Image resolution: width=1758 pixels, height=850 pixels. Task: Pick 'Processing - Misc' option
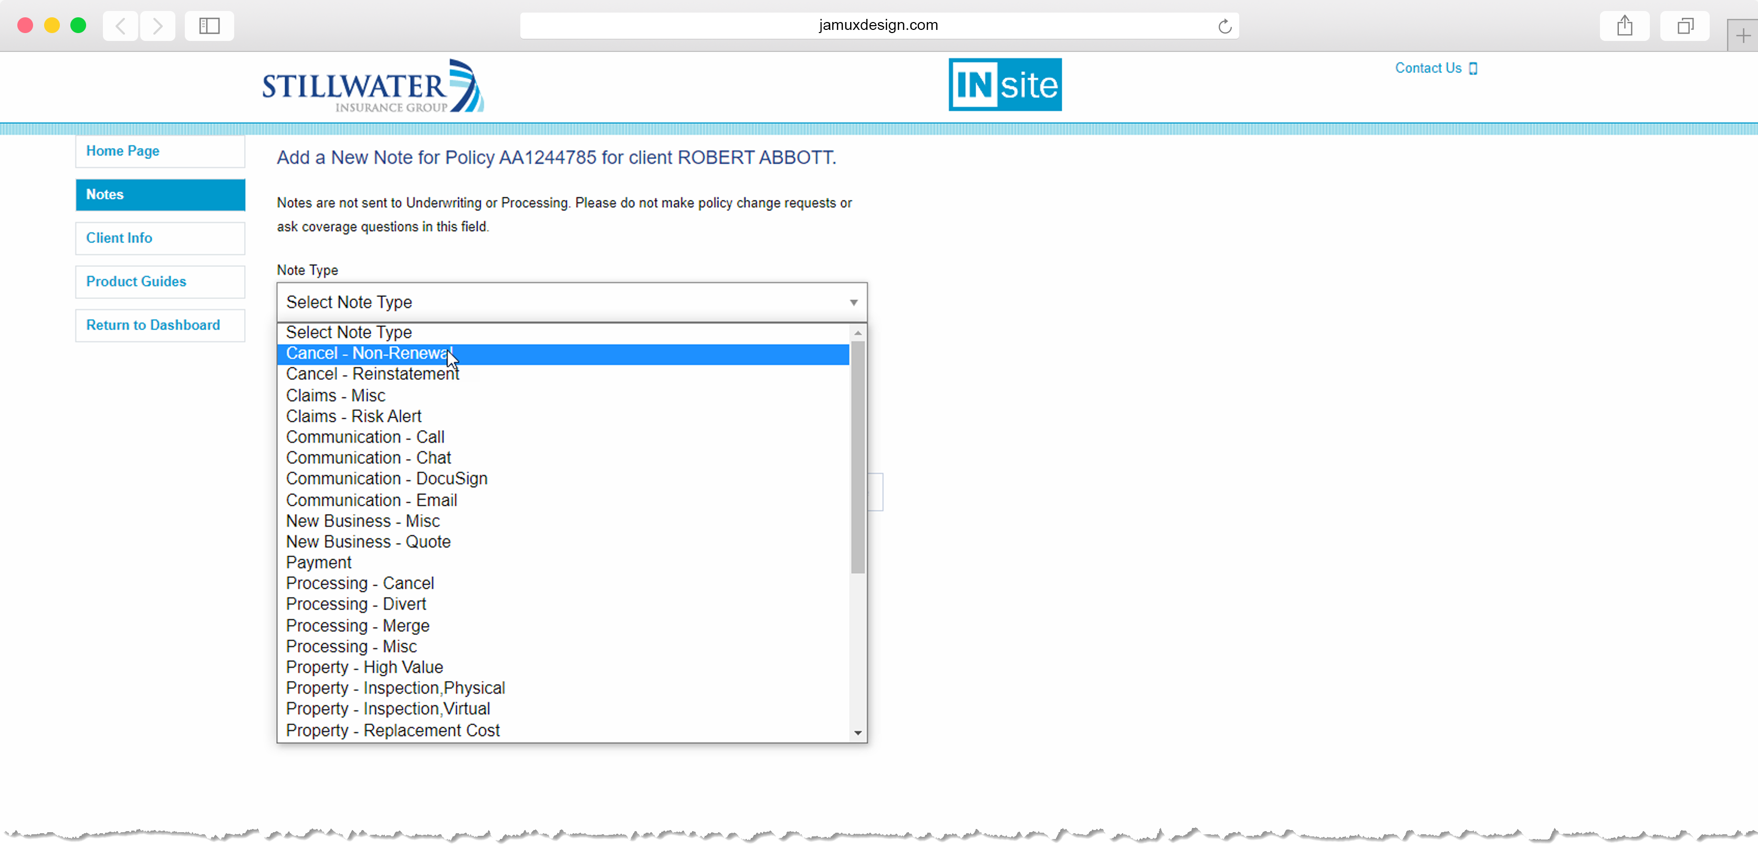(x=563, y=647)
